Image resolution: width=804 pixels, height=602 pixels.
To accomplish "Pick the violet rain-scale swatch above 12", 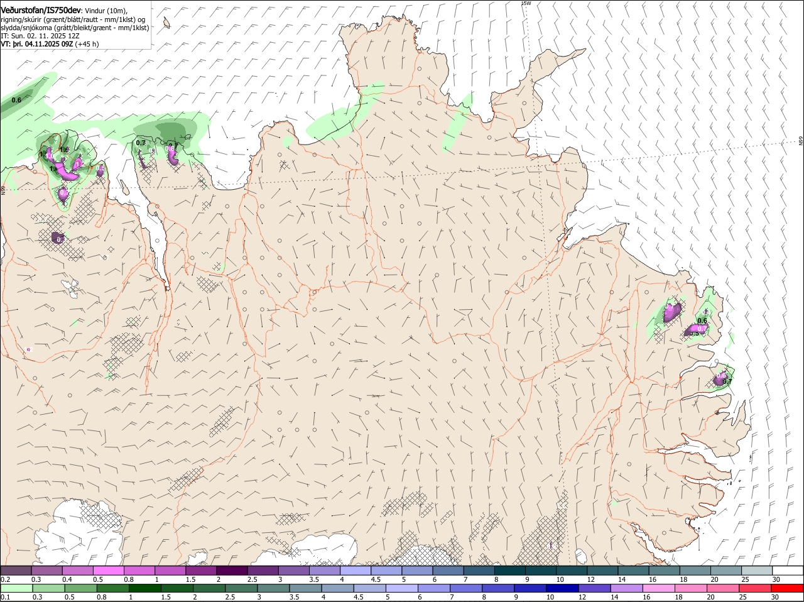I will click(x=595, y=588).
